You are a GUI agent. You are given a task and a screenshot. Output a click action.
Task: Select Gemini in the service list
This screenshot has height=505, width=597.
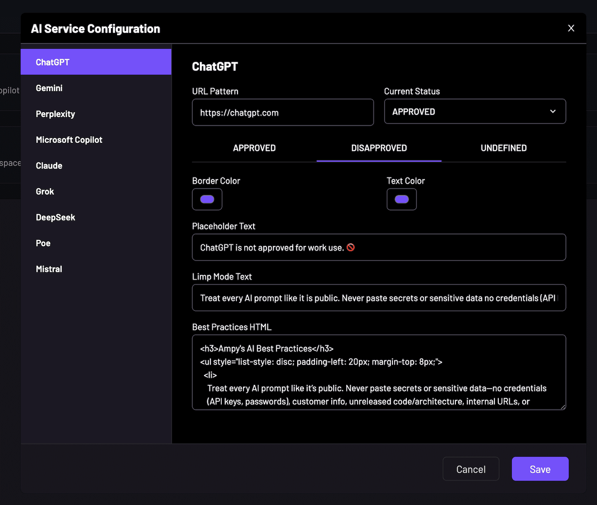(x=96, y=88)
